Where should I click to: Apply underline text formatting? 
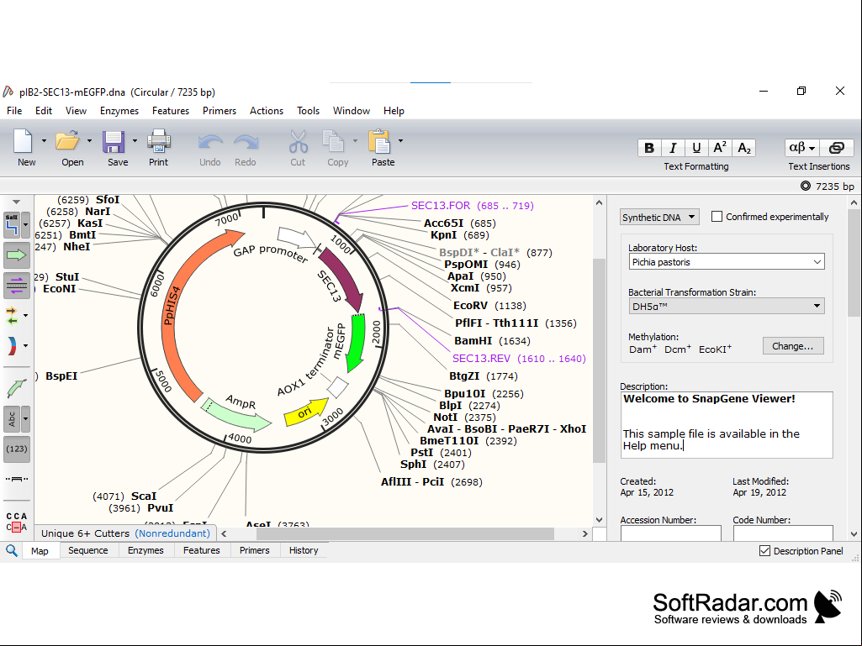click(696, 148)
